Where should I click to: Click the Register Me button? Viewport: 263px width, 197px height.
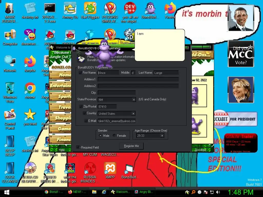(x=131, y=146)
